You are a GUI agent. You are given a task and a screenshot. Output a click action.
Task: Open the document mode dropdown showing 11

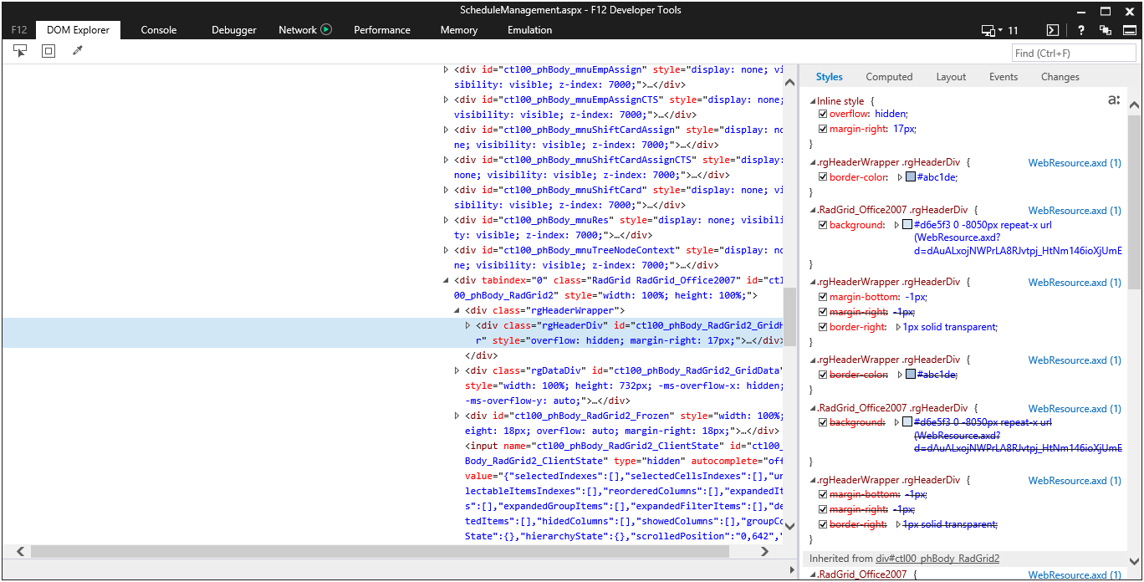[x=1000, y=30]
